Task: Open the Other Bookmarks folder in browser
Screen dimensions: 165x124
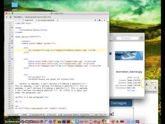Action: pos(151,92)
